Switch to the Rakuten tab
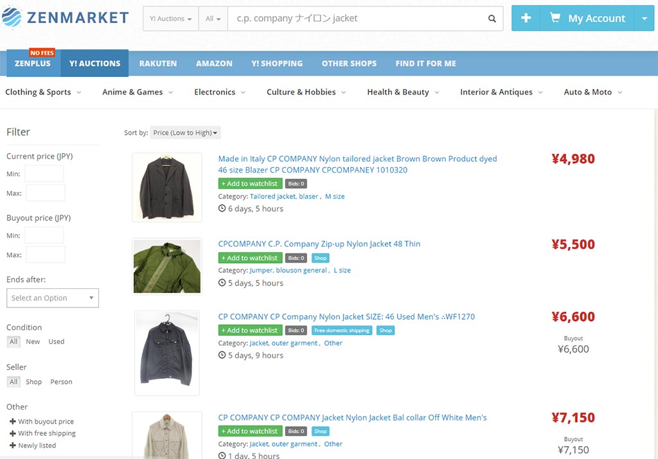The width and height of the screenshot is (658, 459). point(158,64)
